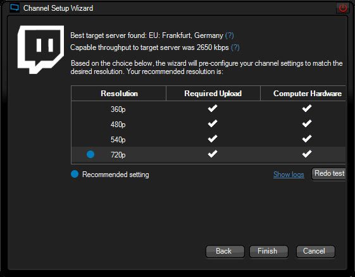This screenshot has width=355, height=277.
Task: Open help tooltip beside 2650 kbps throughput
Action: 235,47
